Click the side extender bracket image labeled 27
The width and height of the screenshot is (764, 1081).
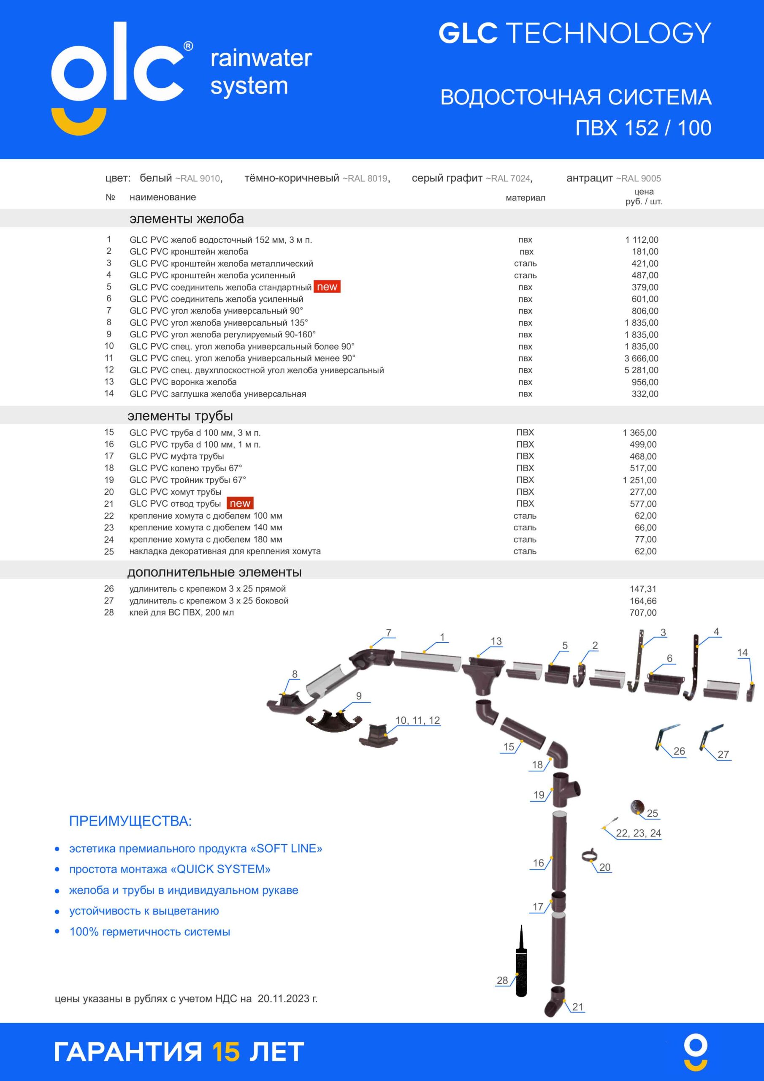[711, 737]
